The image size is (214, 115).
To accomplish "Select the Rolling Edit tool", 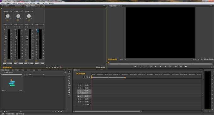I will point(69,78).
